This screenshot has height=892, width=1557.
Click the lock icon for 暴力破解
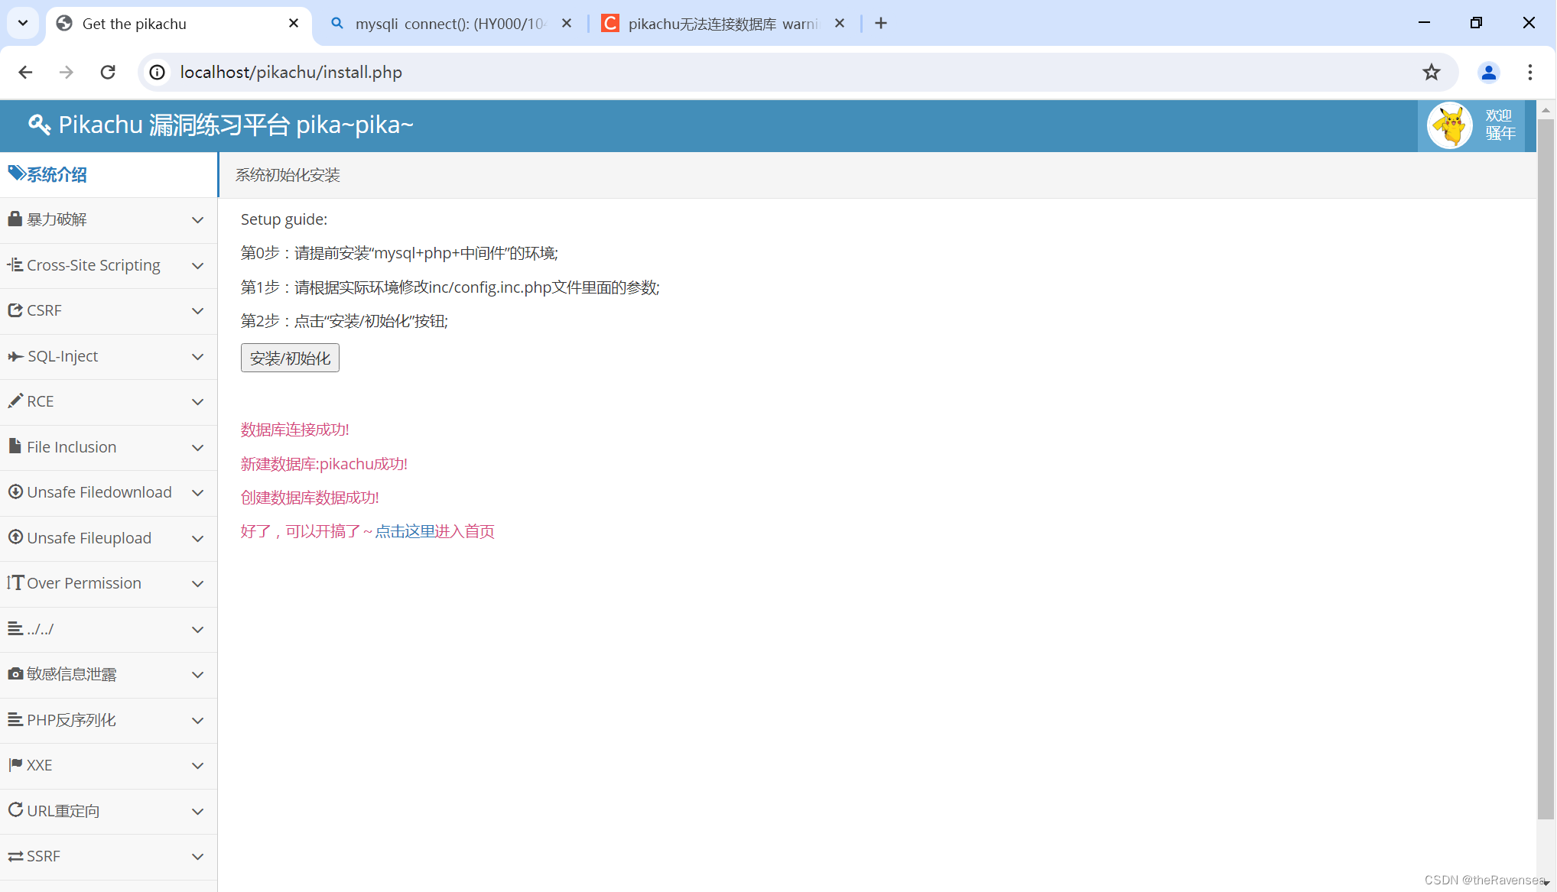click(15, 219)
